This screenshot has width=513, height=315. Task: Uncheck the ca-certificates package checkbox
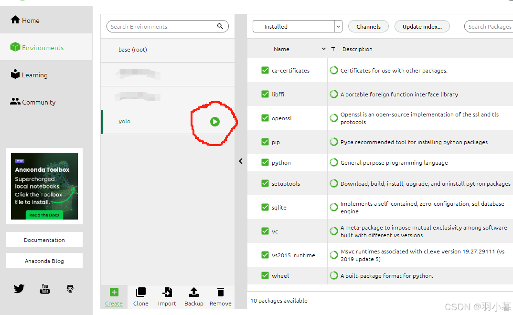coord(265,70)
